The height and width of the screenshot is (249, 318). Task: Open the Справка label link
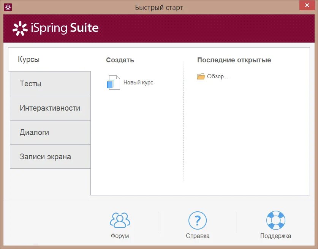click(x=198, y=236)
